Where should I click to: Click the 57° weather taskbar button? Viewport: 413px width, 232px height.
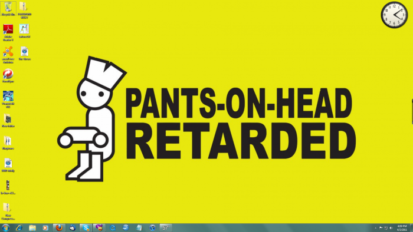tap(166, 227)
